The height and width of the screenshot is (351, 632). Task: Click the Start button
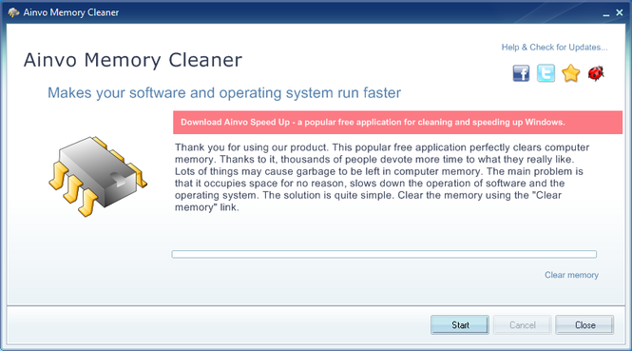click(x=460, y=324)
